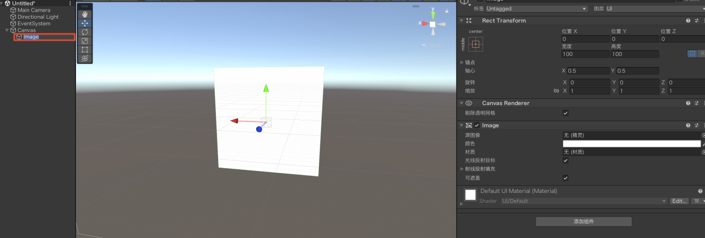Expand the anchors section

click(x=462, y=62)
